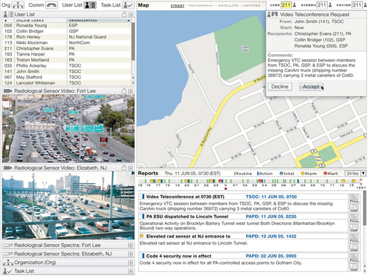Viewport: 368px width, 276px height.
Task: Click the User List vertical scrollbar
Action: click(133, 41)
